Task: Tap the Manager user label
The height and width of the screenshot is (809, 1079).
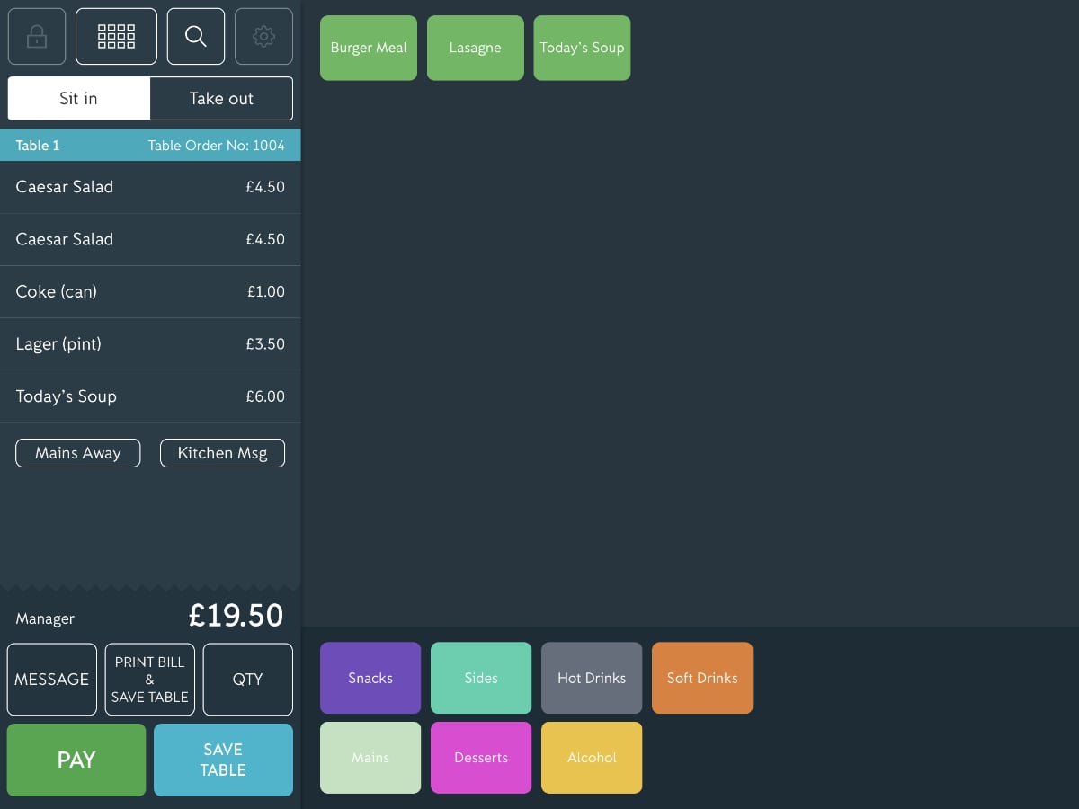Action: (45, 618)
